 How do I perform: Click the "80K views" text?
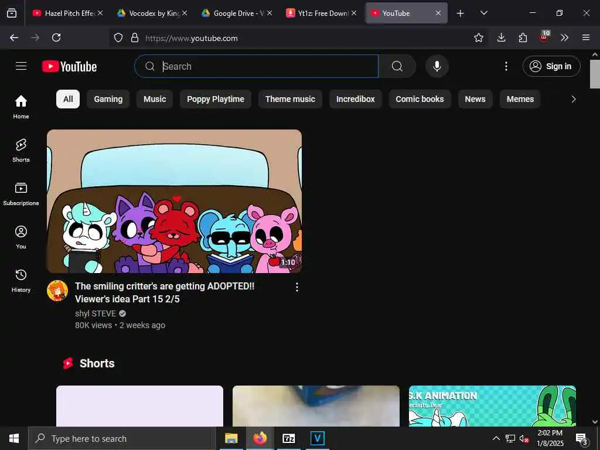(x=93, y=325)
